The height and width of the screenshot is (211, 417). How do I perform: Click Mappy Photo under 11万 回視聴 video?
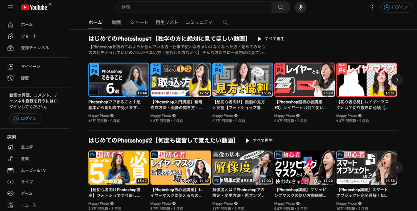coord(222,203)
